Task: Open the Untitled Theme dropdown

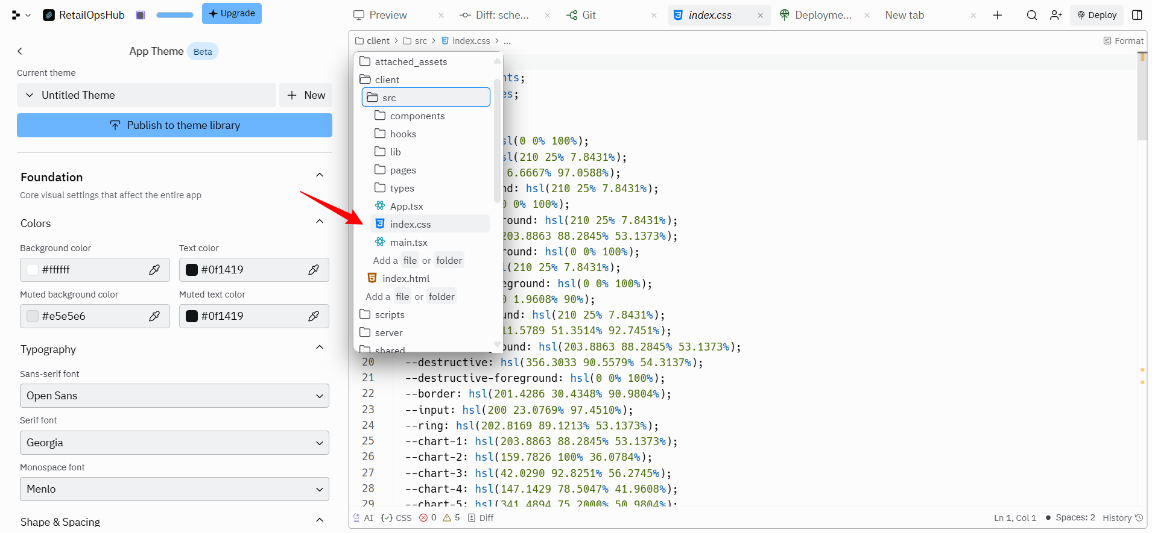Action: [147, 95]
